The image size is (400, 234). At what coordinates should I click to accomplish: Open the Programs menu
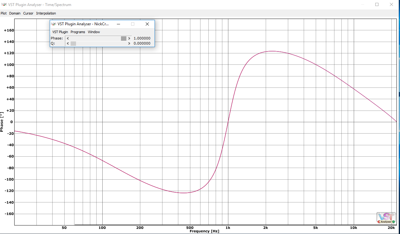[78, 32]
